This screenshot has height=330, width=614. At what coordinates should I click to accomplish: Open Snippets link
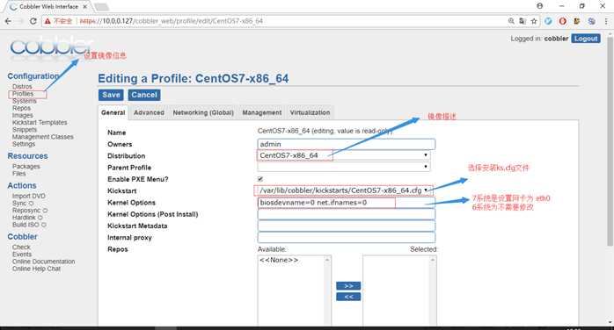coord(25,130)
